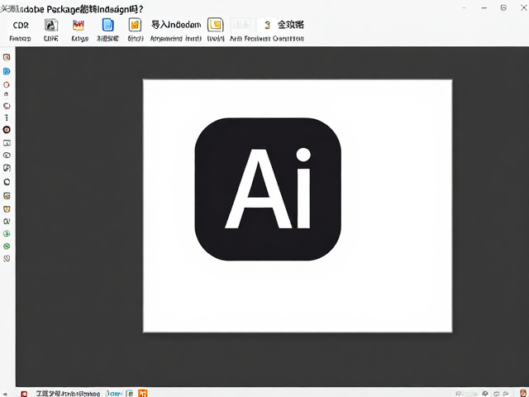The width and height of the screenshot is (529, 397).
Task: Click the bottom-most icon in the left sidebar
Action: (7, 259)
